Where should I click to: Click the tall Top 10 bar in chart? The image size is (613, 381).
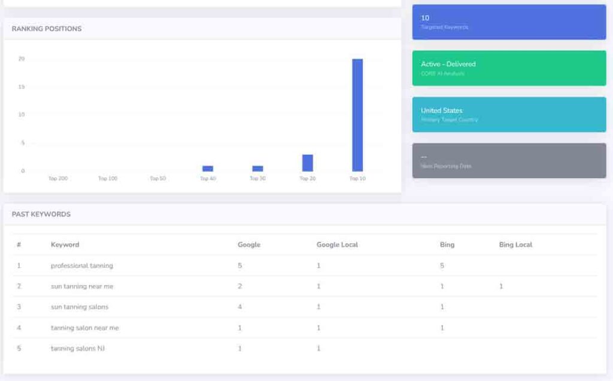pos(357,115)
